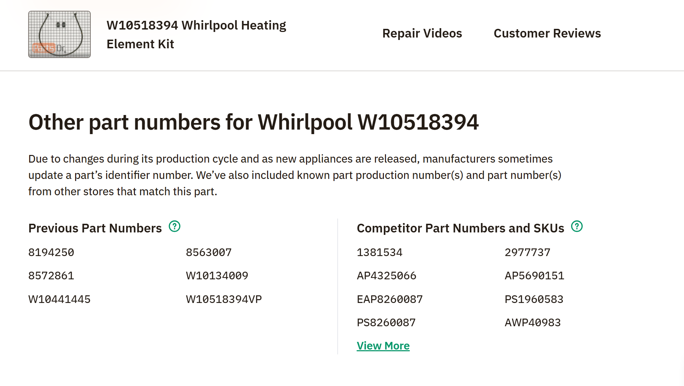Image resolution: width=684 pixels, height=386 pixels.
Task: Go to the Repair Videos section
Action: 422,33
